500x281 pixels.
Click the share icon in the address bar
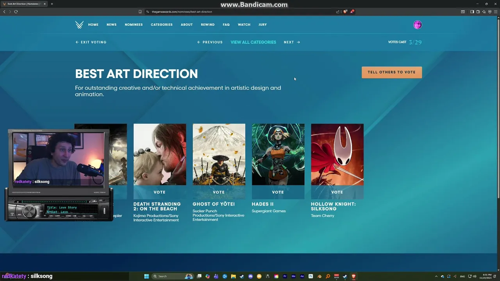pos(338,12)
